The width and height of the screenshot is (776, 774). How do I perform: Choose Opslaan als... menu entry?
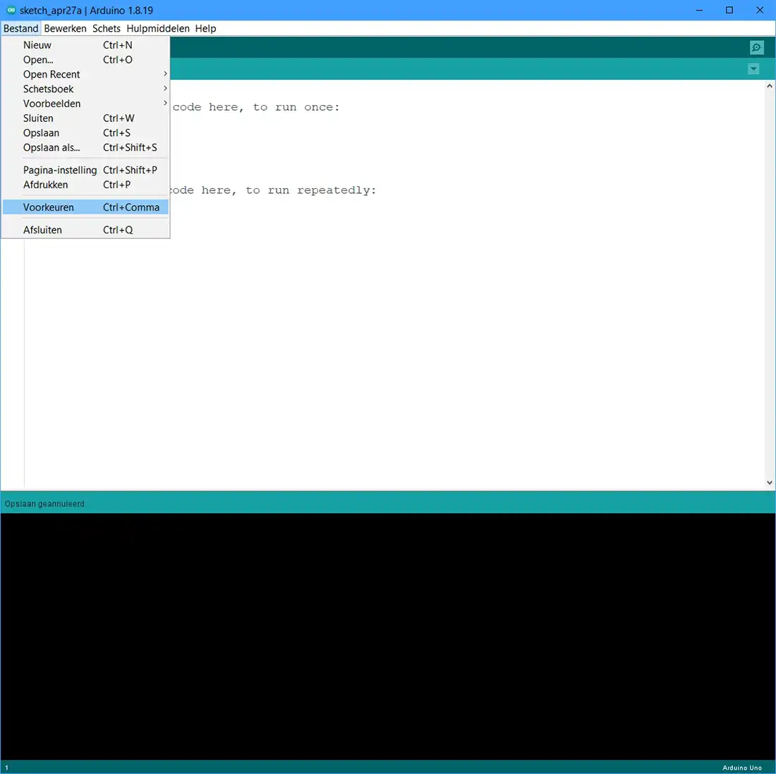tap(85, 148)
